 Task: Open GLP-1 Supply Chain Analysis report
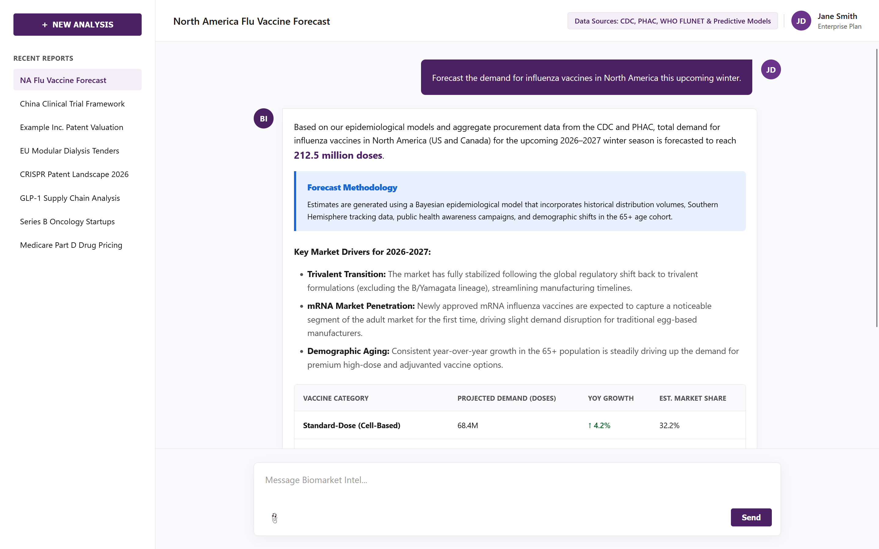pyautogui.click(x=70, y=198)
